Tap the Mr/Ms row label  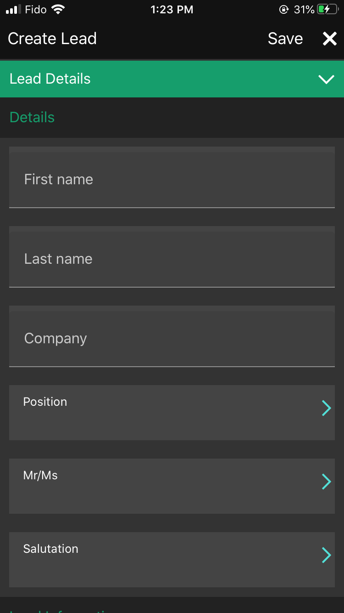tap(40, 475)
